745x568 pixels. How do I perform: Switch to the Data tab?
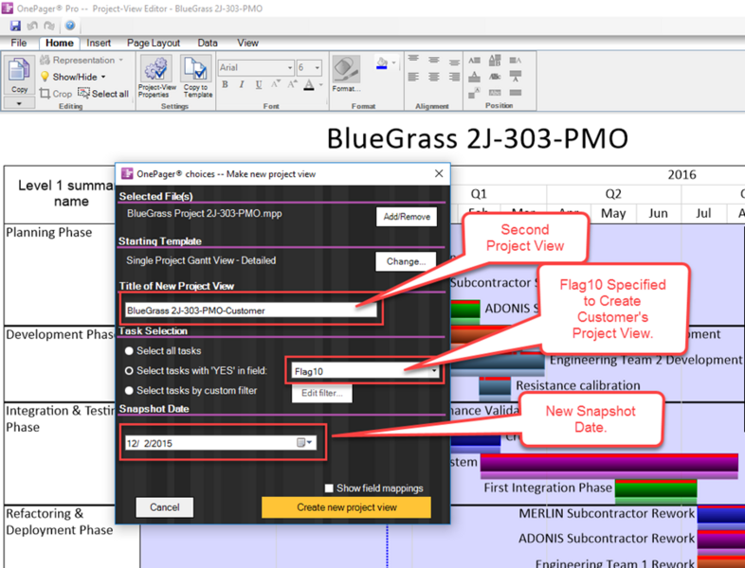[x=208, y=43]
